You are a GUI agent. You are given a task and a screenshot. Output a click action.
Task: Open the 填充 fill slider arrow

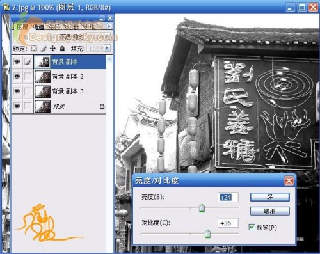click(x=108, y=48)
